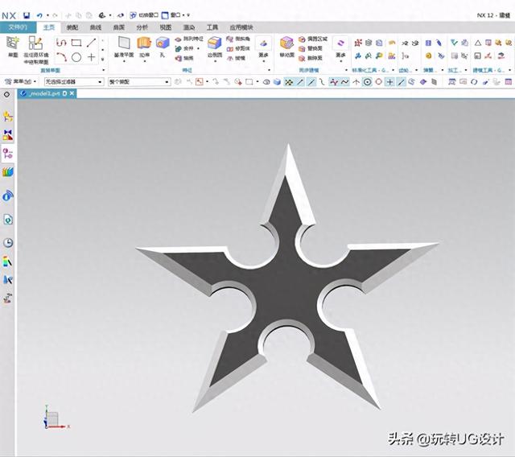Toggle the Point on Curve snap option
This screenshot has height=457, width=515.
coord(401,82)
